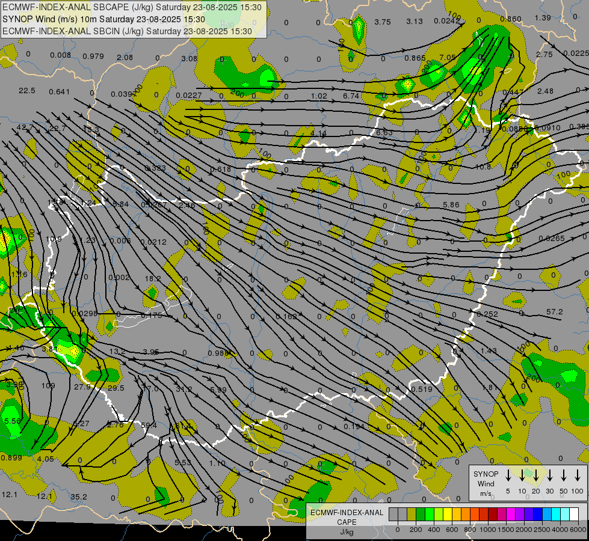Click the wind arrow above the 100 m/s label
The width and height of the screenshot is (589, 541).
point(578,475)
